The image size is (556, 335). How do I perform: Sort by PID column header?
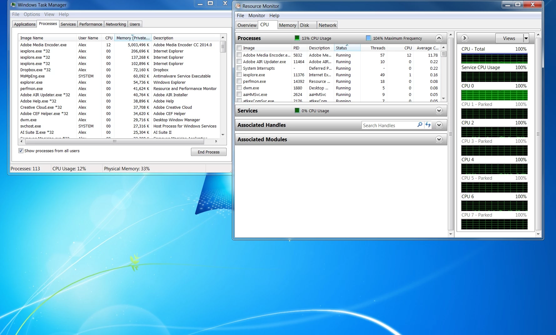tap(299, 48)
